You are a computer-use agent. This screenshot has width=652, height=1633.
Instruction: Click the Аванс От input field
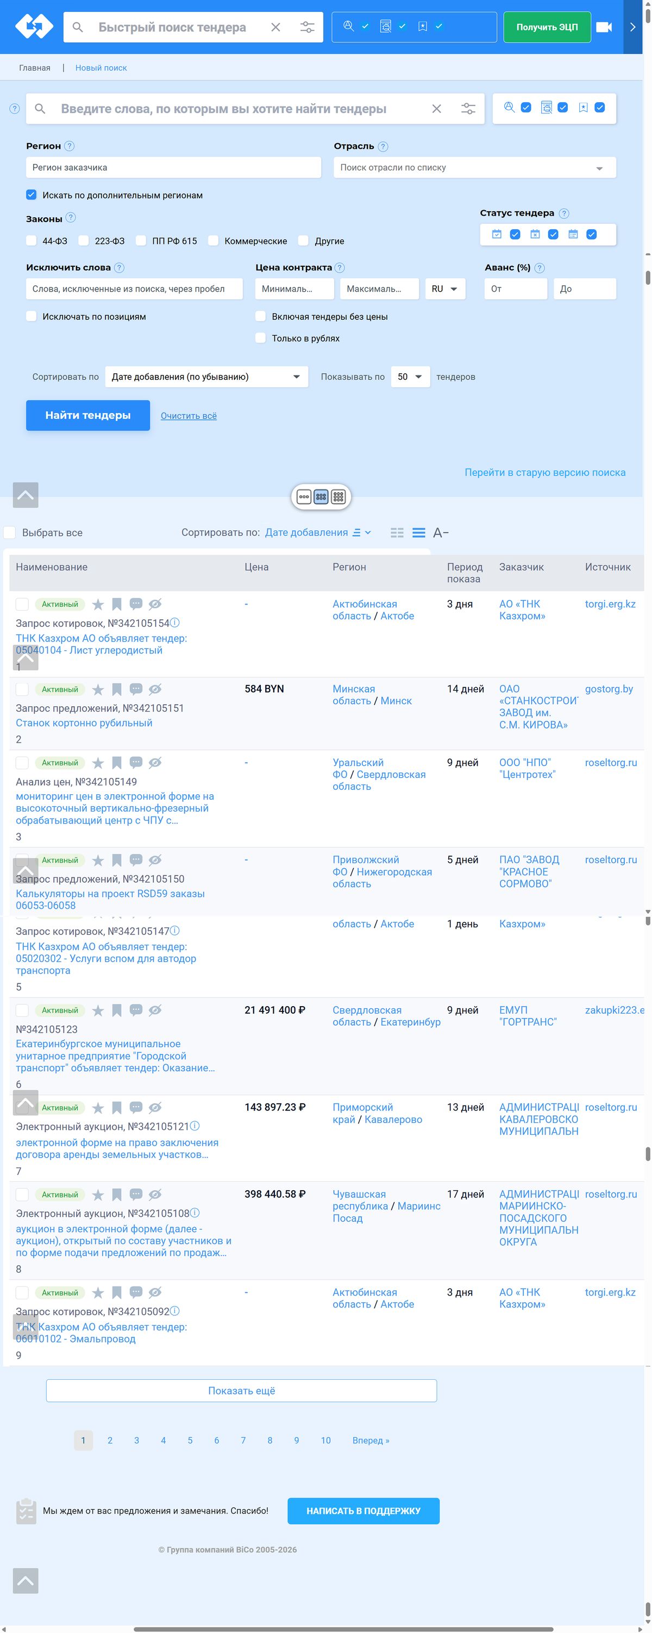pyautogui.click(x=516, y=288)
